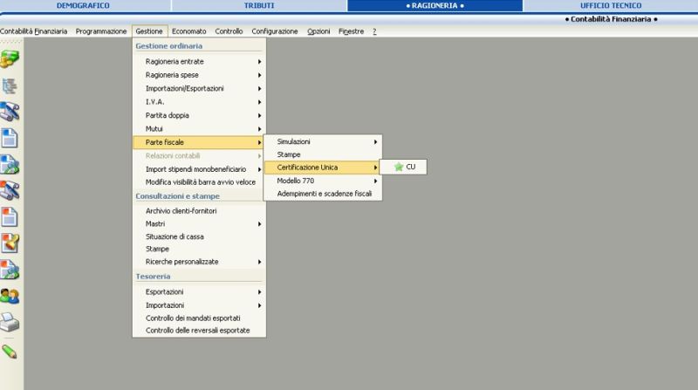The image size is (698, 390).
Task: Open the plain blue document sidebar icon
Action: pyautogui.click(x=10, y=138)
